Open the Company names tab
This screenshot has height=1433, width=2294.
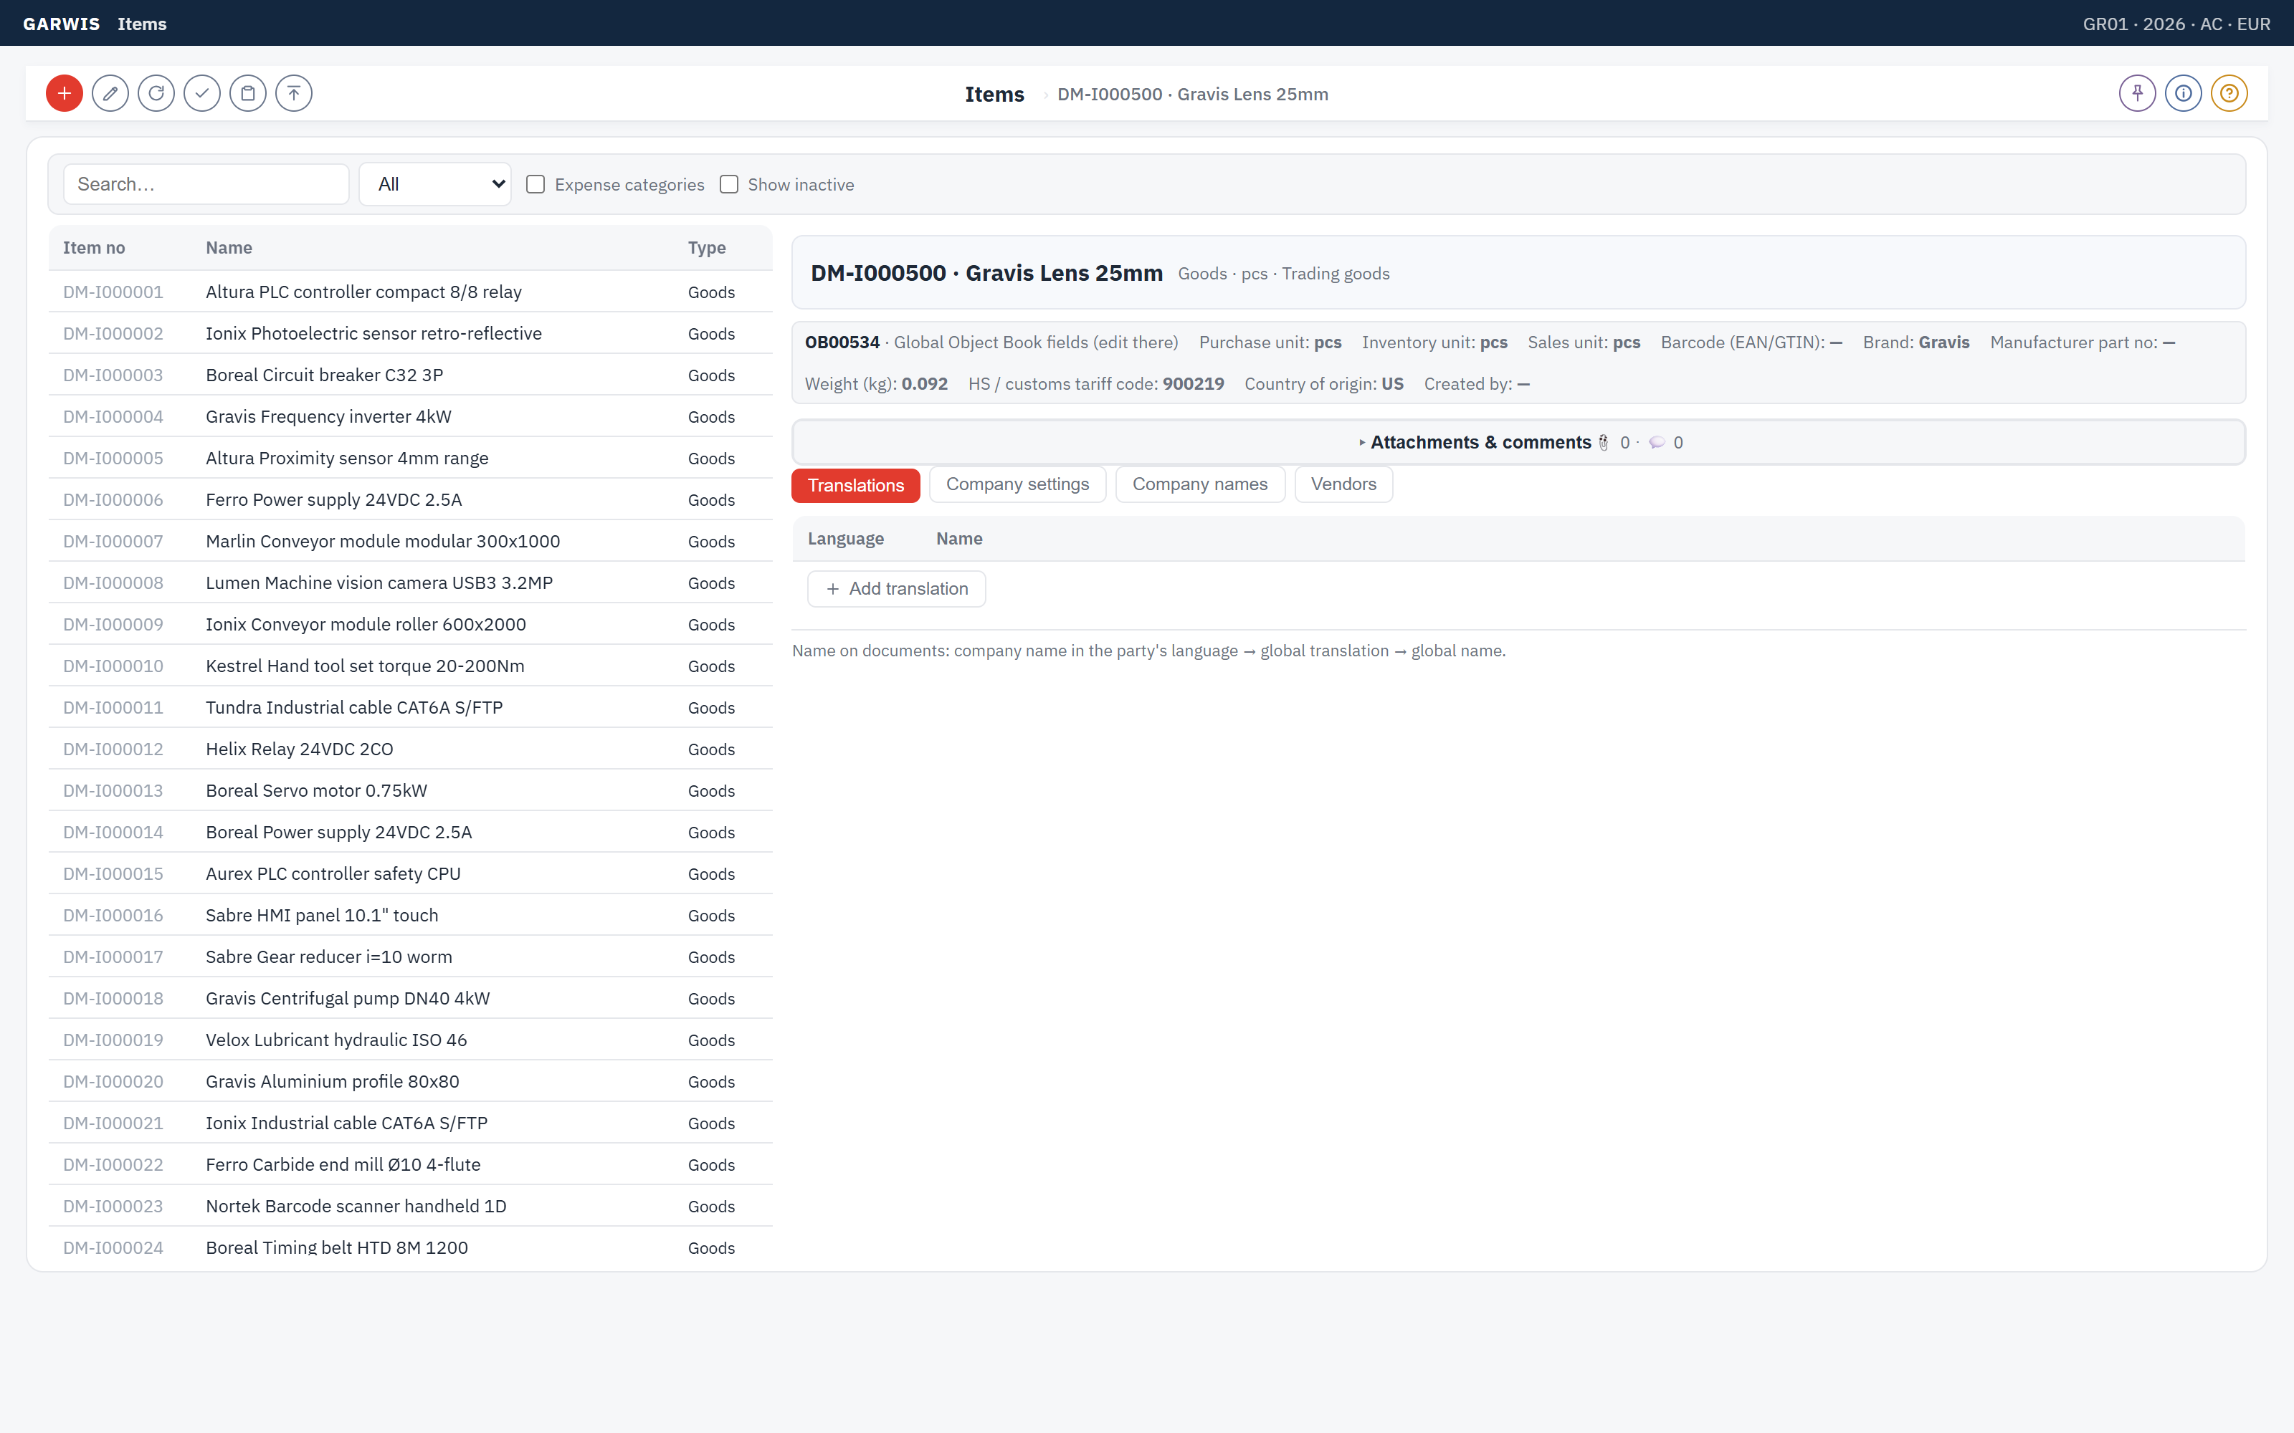click(1199, 484)
